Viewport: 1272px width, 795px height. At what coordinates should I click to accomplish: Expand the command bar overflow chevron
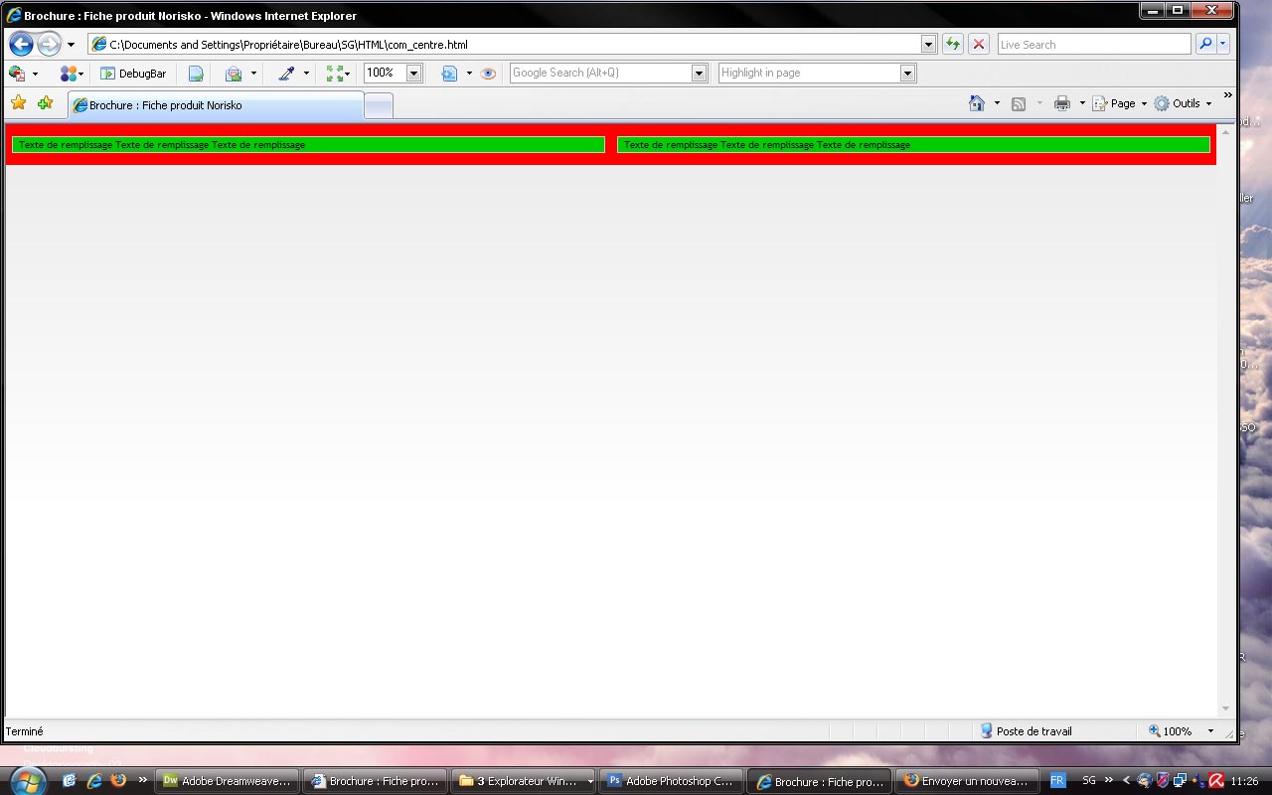click(x=1227, y=95)
